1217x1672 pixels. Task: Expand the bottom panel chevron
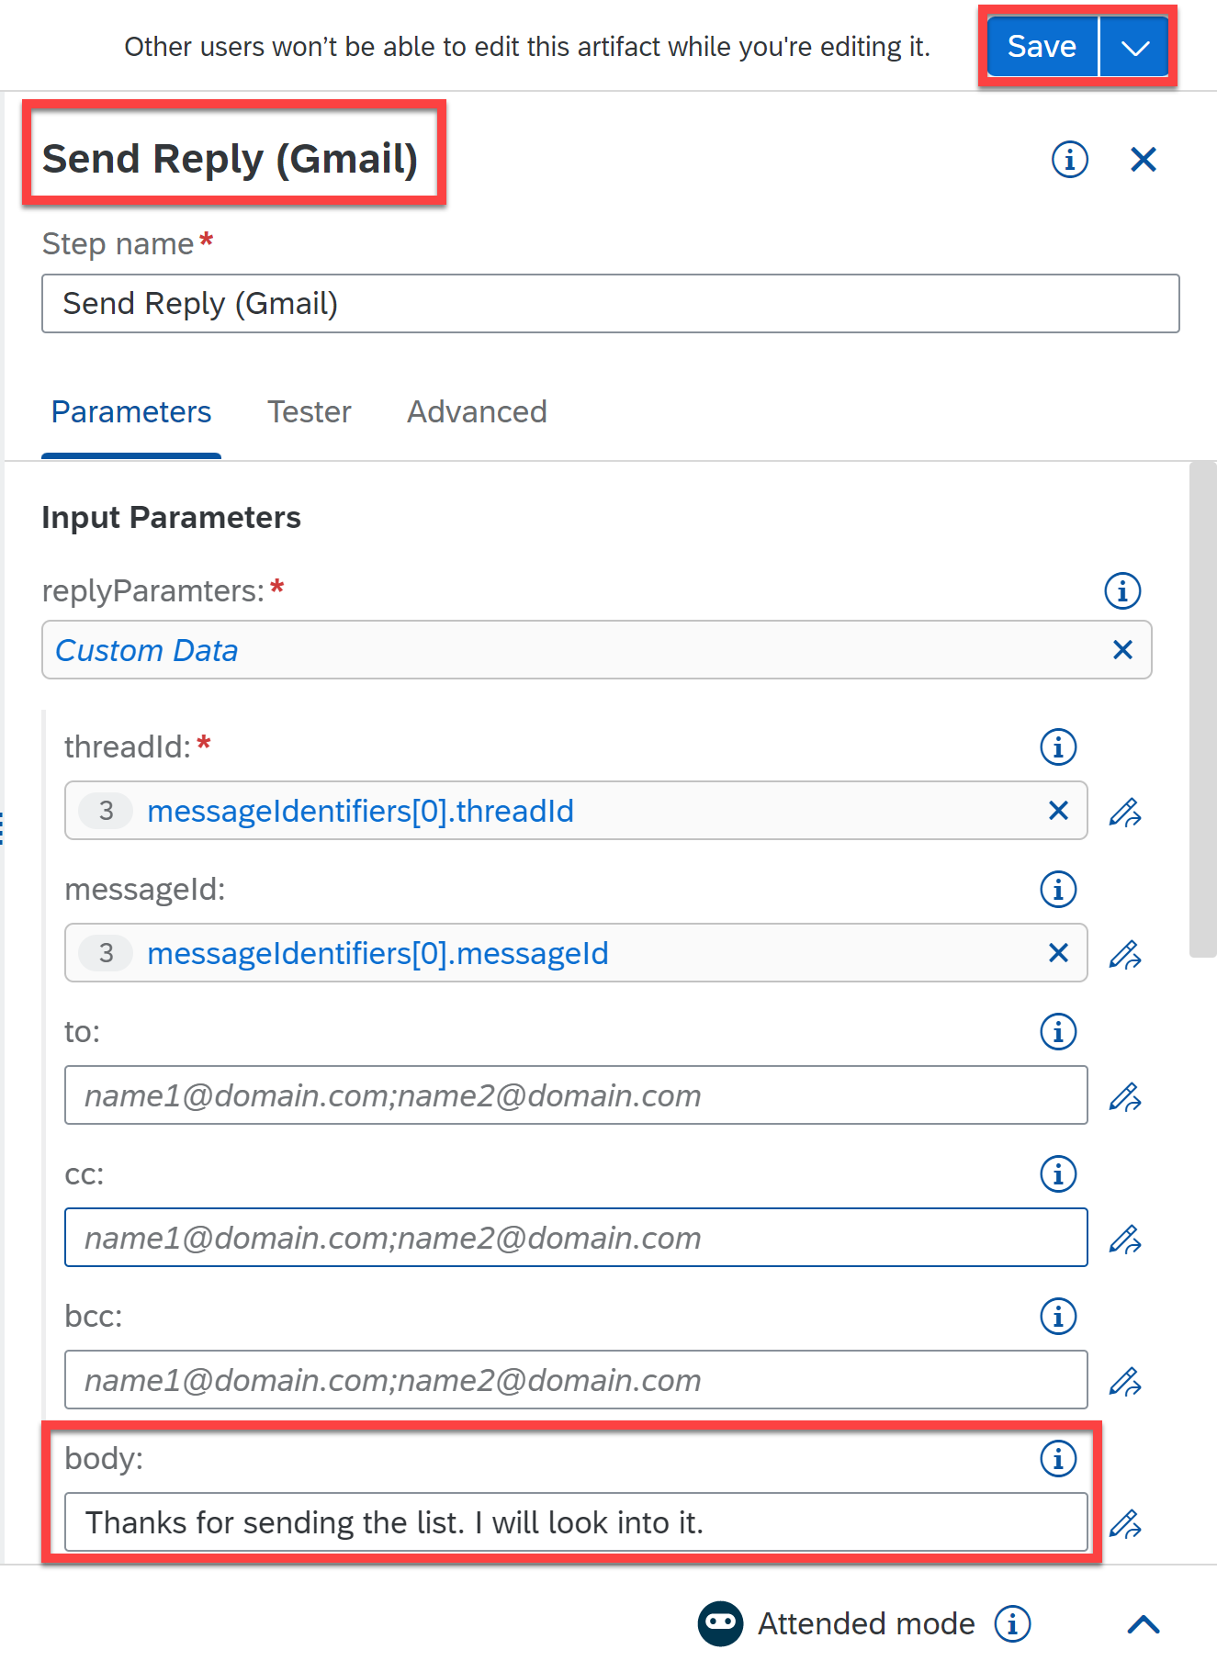click(1143, 1624)
